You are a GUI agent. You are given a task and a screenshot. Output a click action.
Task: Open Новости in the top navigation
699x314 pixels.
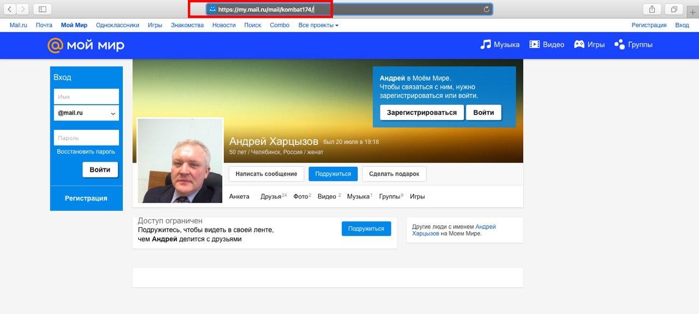tap(224, 25)
